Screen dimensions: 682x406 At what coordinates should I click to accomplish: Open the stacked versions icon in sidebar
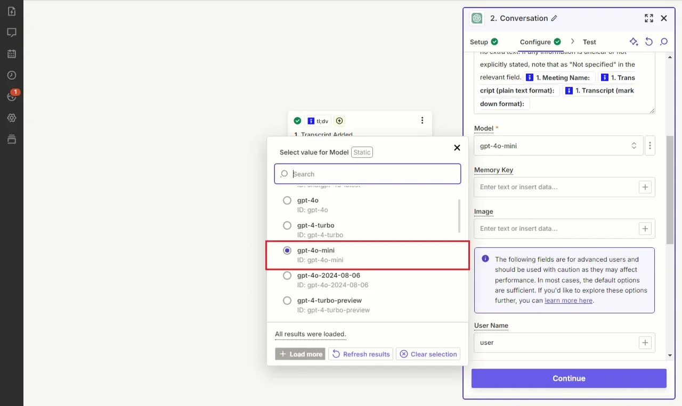(12, 139)
